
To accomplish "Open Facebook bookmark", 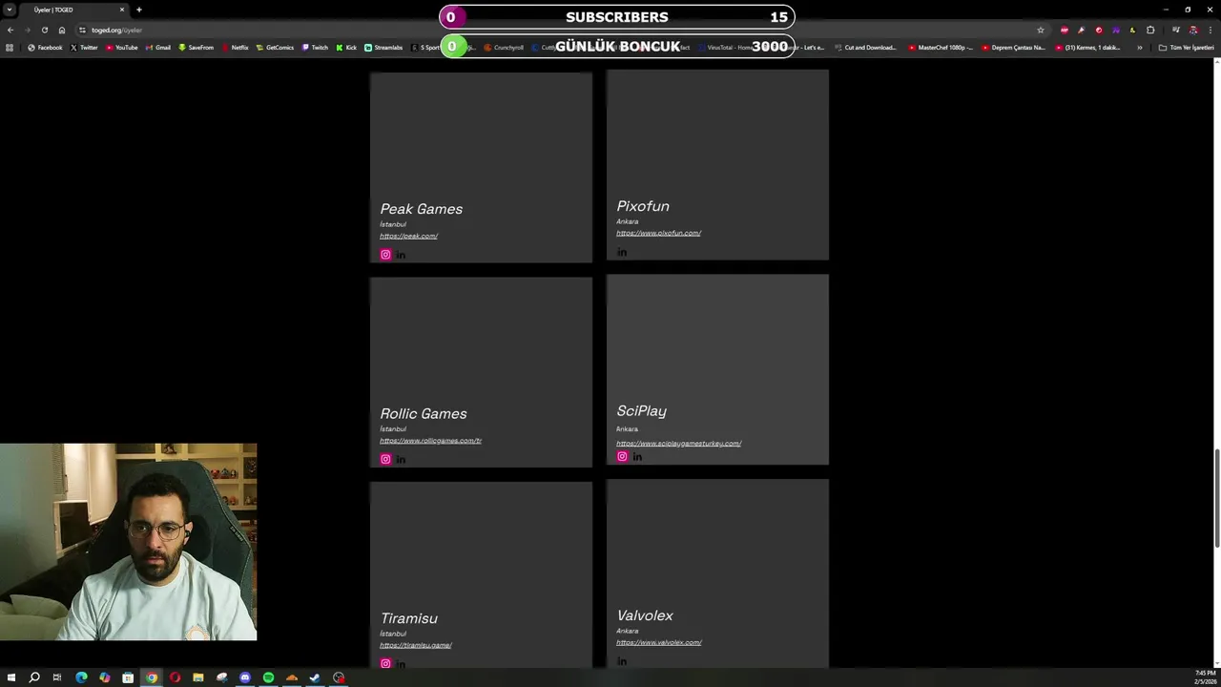I will 45,48.
